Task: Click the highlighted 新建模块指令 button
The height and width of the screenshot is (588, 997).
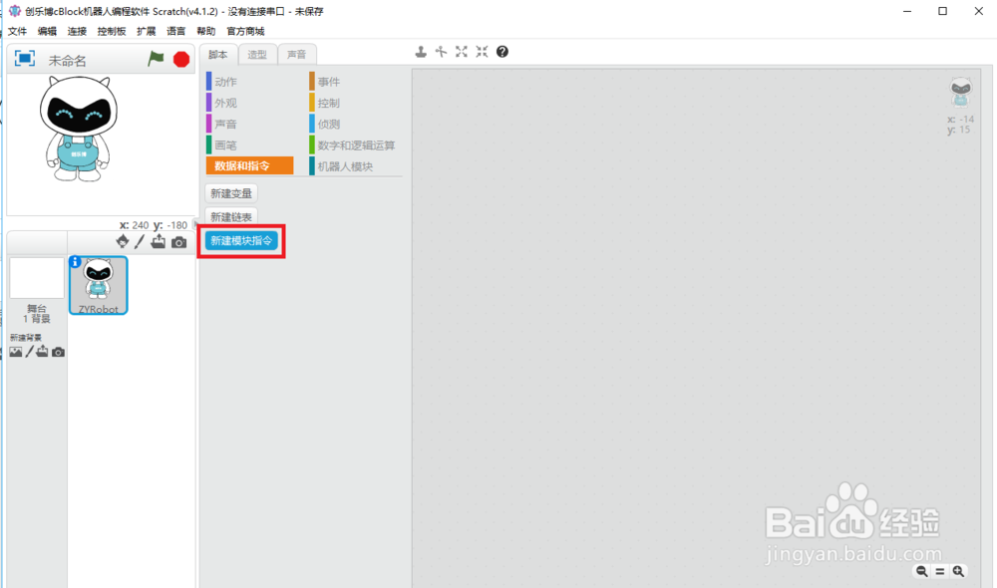Action: pos(242,240)
